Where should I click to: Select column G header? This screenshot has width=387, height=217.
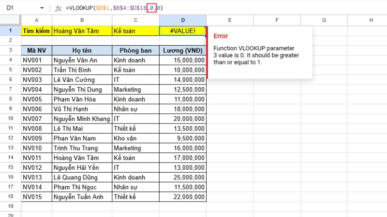[x=323, y=20]
